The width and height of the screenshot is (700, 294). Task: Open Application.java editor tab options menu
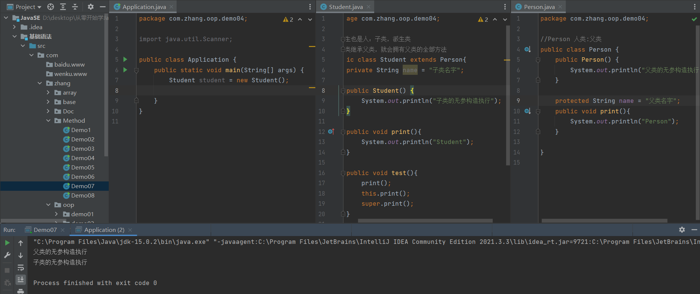pyautogui.click(x=310, y=7)
